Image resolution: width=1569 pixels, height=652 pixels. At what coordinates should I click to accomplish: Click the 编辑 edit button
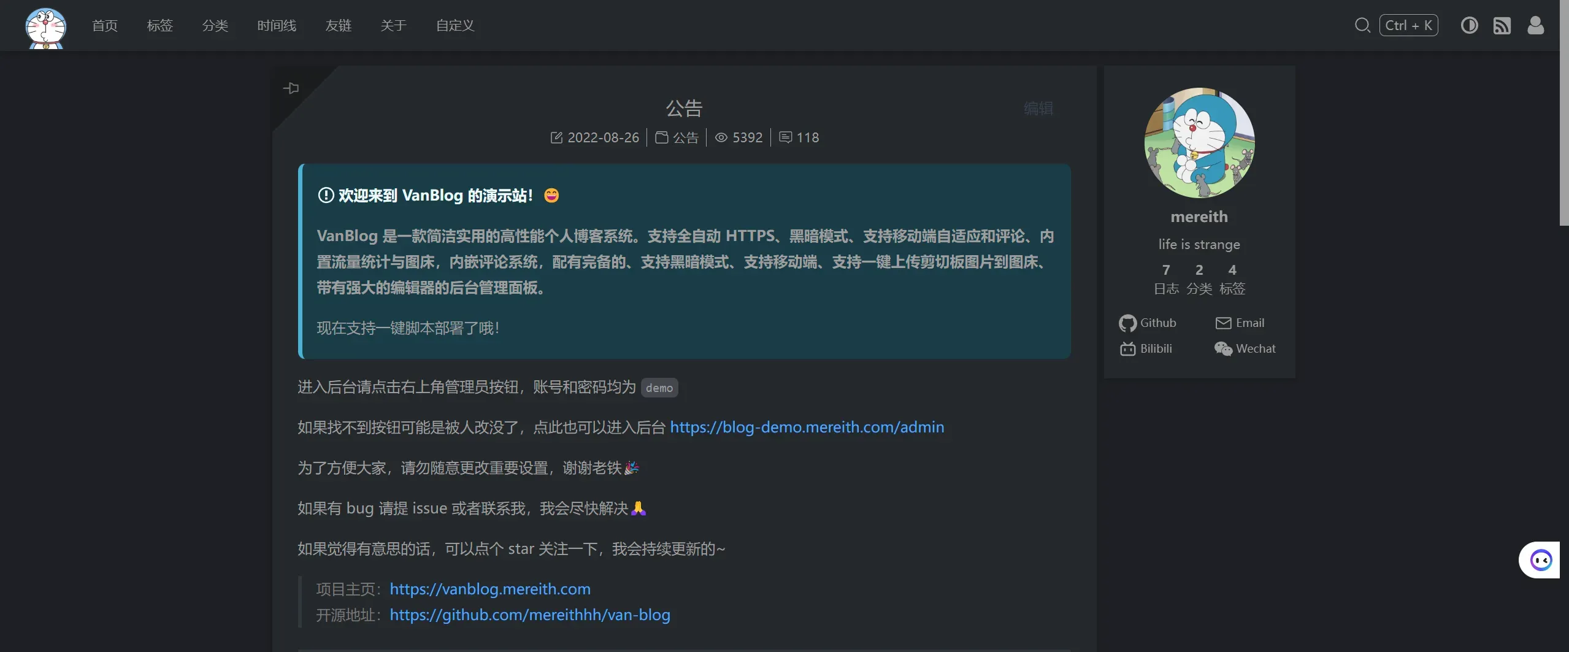[1038, 109]
